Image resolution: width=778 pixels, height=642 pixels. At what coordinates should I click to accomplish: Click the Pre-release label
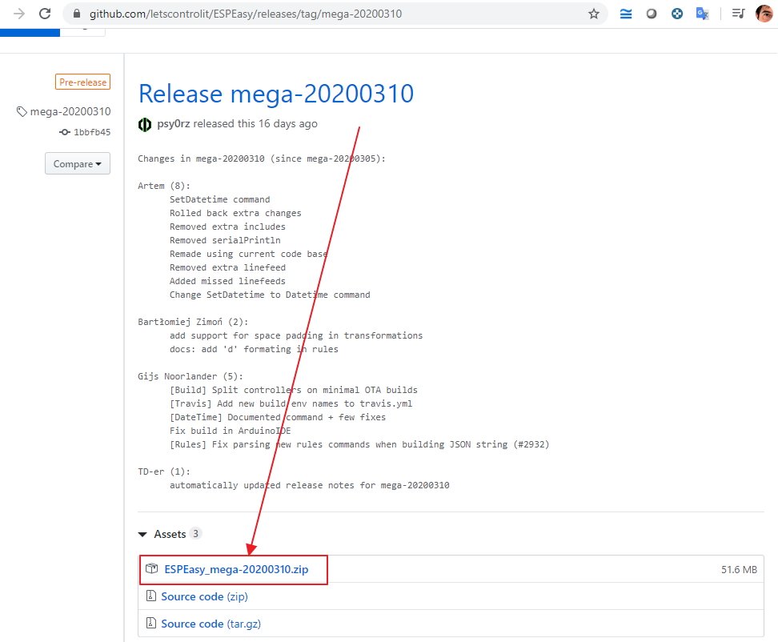click(x=82, y=82)
